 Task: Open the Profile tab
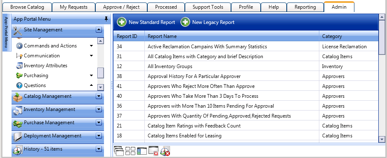(x=245, y=7)
